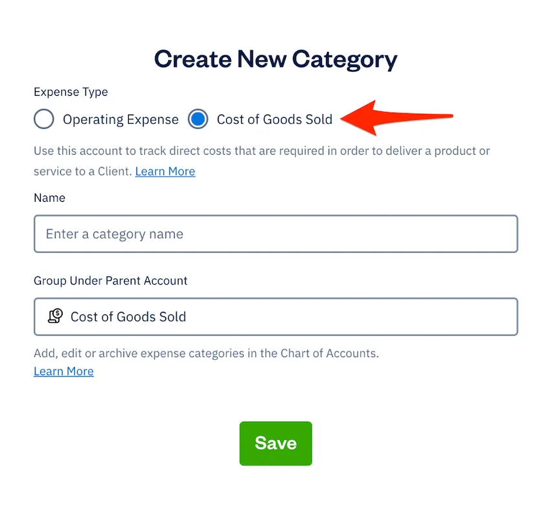Click the Cost of Goods Sold parent account selector
This screenshot has width=551, height=506.
pyautogui.click(x=275, y=316)
